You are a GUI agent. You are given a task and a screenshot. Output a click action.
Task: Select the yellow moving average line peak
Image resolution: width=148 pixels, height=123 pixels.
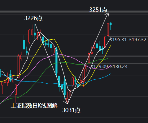pyautogui.click(x=54, y=39)
